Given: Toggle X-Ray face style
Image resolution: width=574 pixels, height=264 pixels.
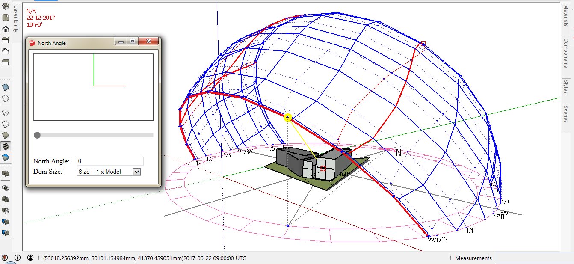Looking at the screenshot, I should (x=6, y=87).
